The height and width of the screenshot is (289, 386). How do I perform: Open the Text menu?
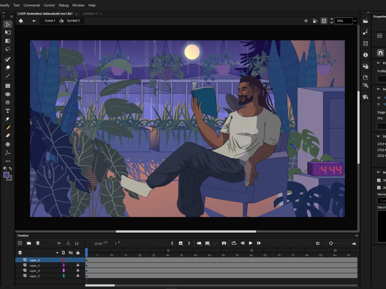pos(16,5)
